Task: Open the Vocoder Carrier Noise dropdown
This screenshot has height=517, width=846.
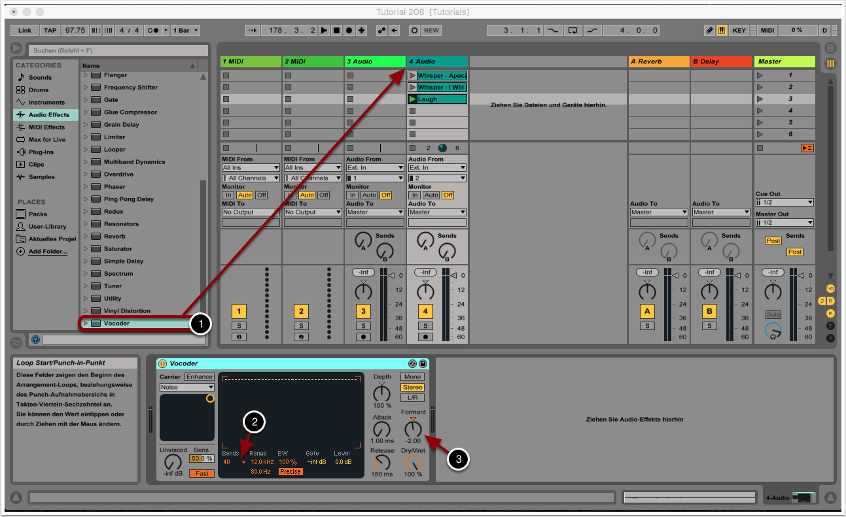Action: click(x=187, y=387)
